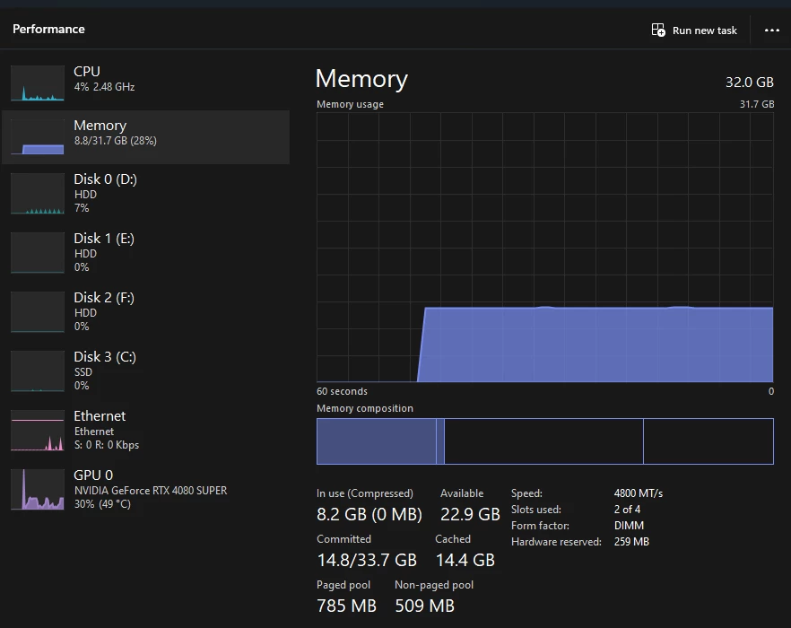Screen dimensions: 791x628
Task: Click the S: 0 R: 0 Kbps reading
Action: 107,445
